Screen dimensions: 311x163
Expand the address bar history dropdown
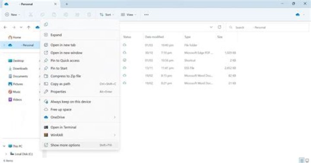pos(211,27)
